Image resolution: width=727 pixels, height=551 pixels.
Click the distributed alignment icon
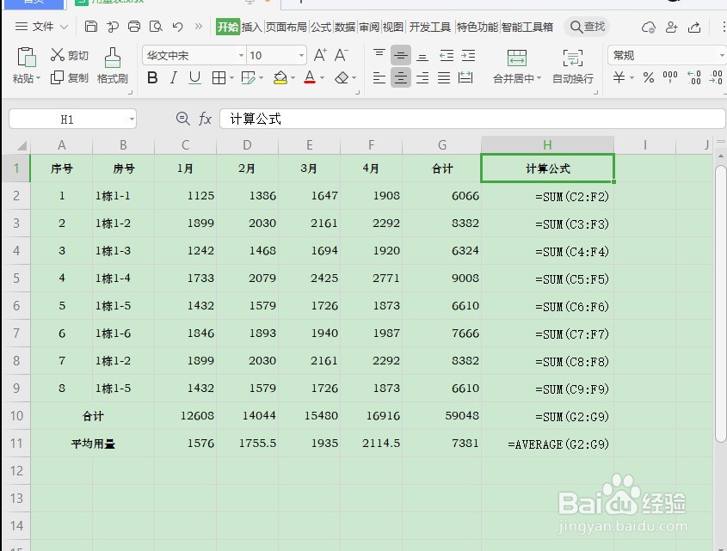(465, 77)
